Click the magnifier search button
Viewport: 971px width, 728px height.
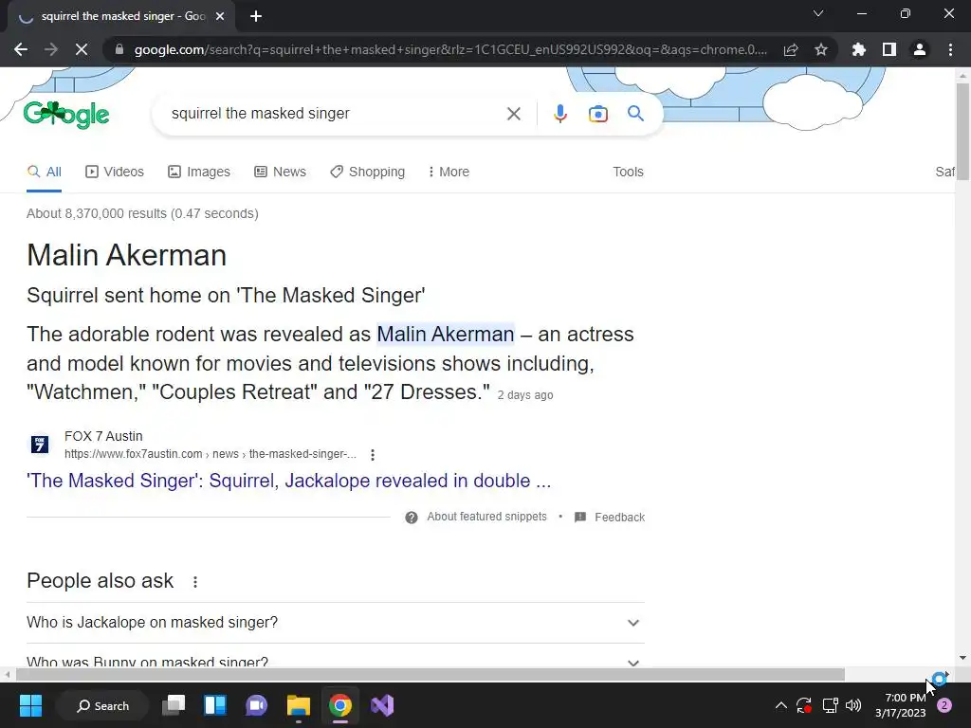635,114
